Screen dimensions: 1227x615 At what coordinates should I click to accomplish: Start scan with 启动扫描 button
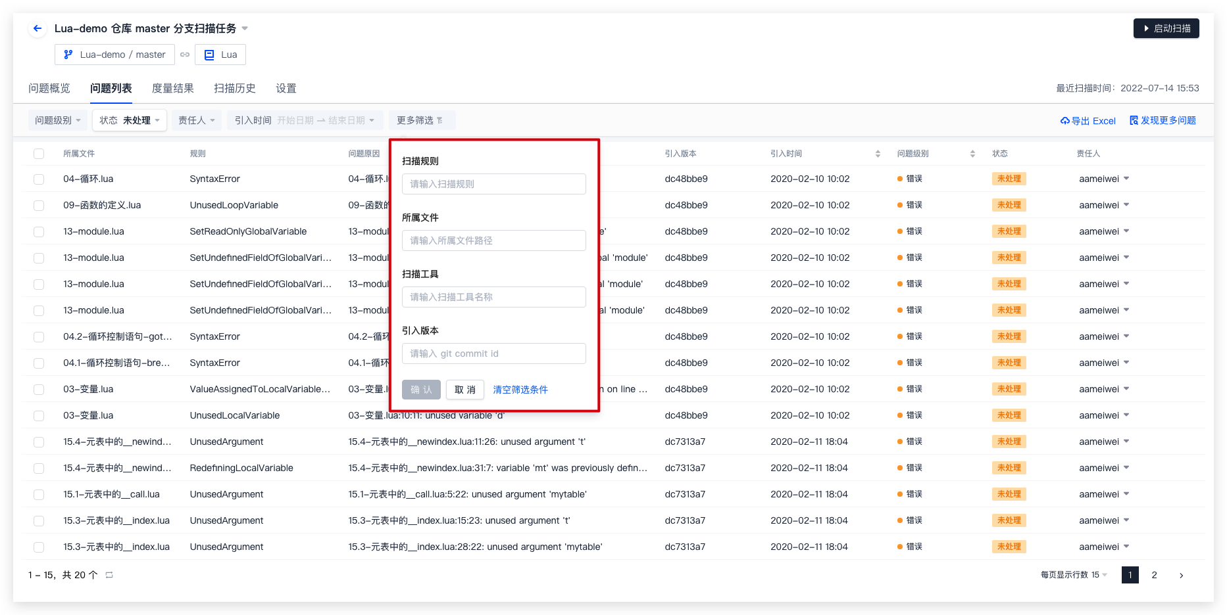point(1166,28)
